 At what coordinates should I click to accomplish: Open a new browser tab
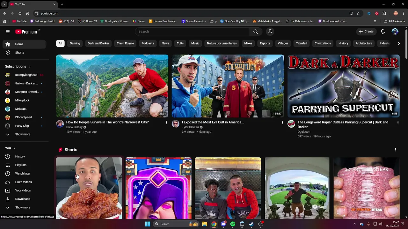[x=62, y=4]
